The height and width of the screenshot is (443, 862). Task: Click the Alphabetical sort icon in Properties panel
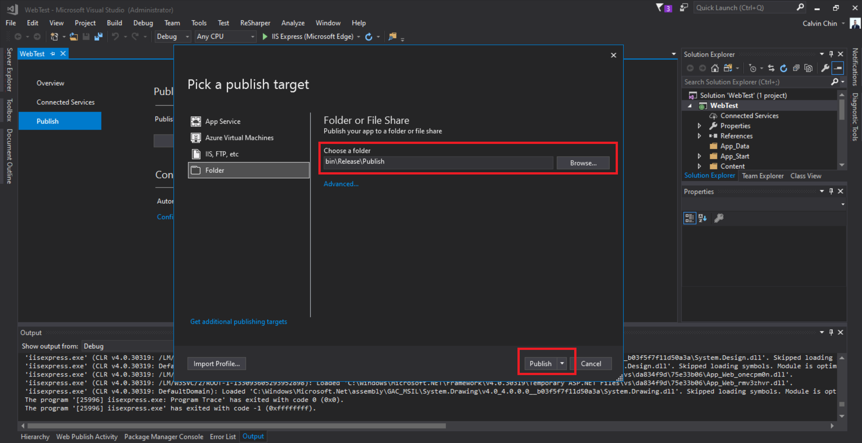click(x=703, y=218)
